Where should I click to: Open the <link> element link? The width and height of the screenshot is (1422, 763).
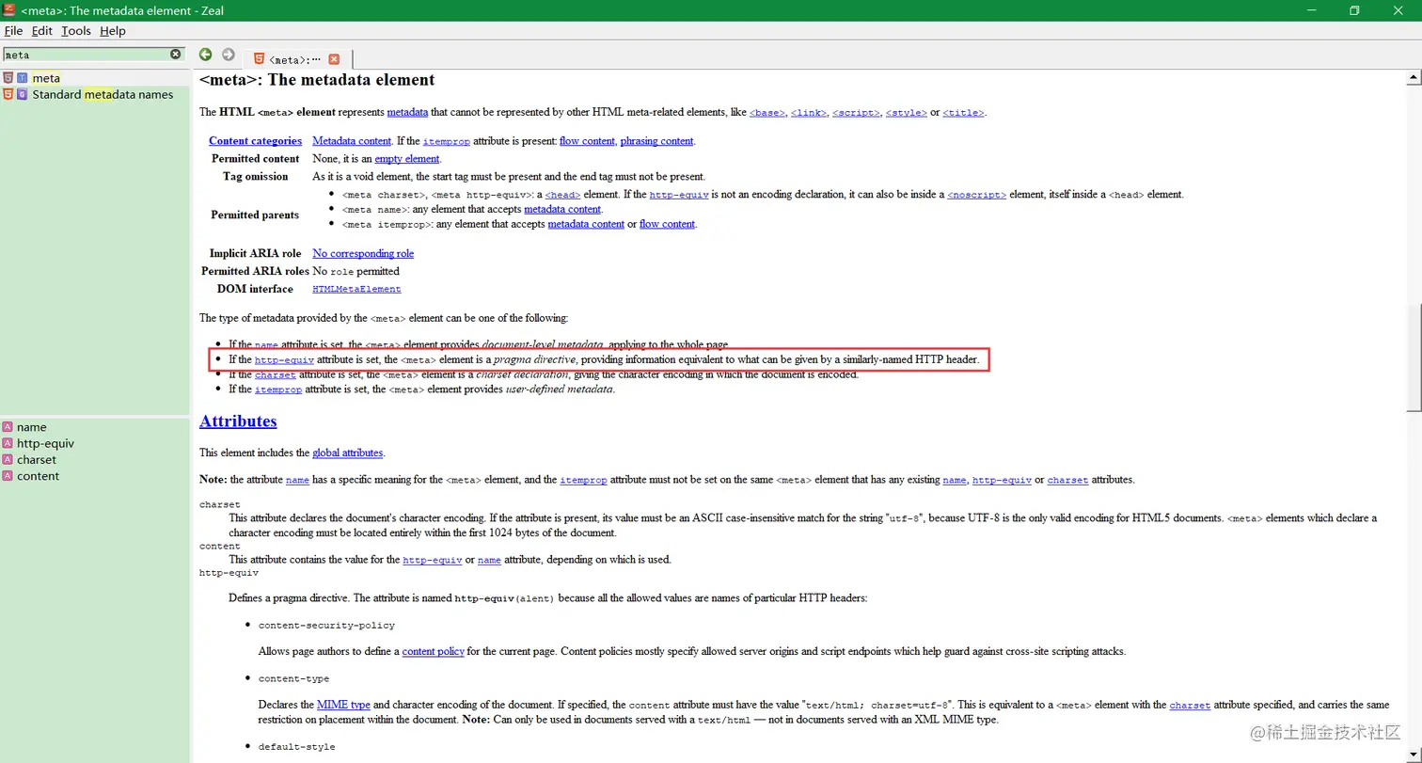coord(809,113)
